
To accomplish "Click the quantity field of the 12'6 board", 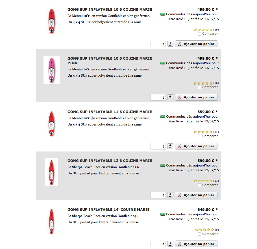I will (x=158, y=195).
